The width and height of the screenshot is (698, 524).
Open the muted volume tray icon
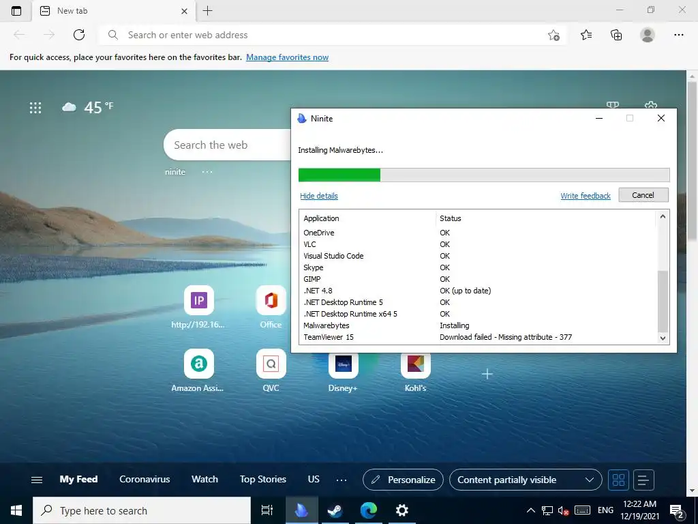pos(563,510)
